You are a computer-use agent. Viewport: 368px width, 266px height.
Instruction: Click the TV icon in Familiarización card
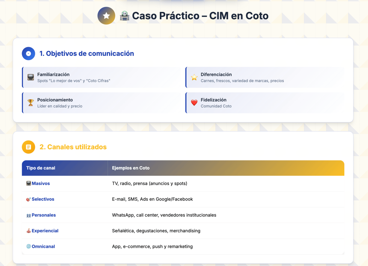(x=31, y=77)
